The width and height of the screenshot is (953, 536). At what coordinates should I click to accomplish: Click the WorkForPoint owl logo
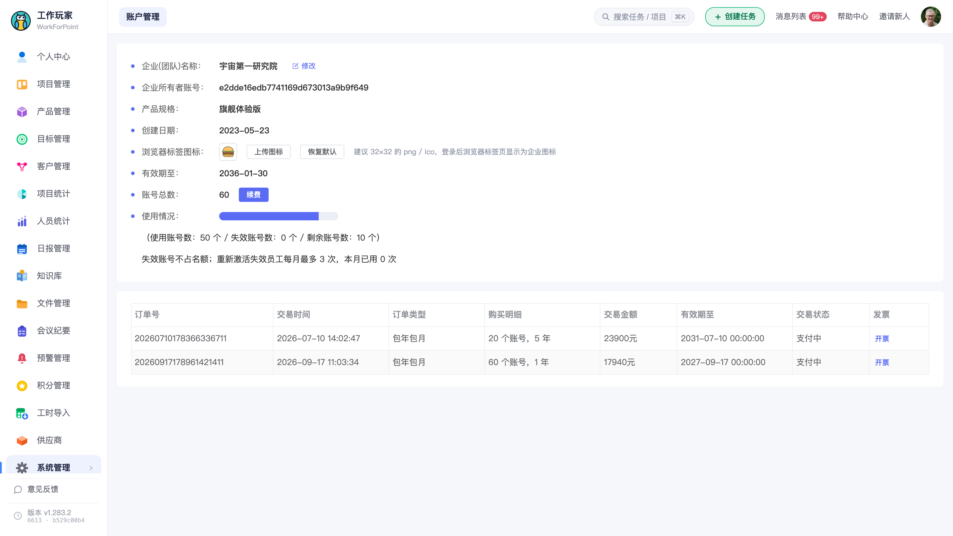21,21
